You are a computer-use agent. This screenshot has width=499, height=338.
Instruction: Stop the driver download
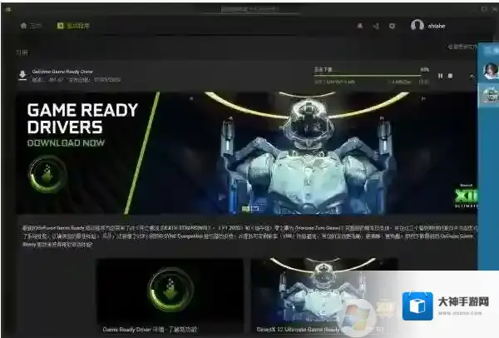coord(451,76)
